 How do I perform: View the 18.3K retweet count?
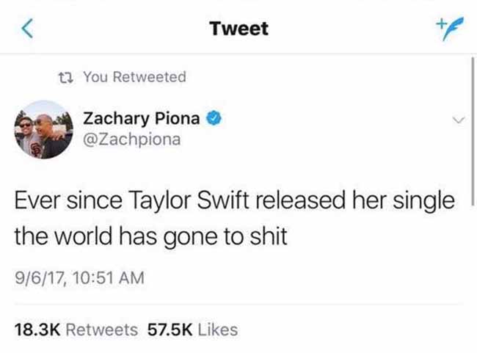point(37,330)
